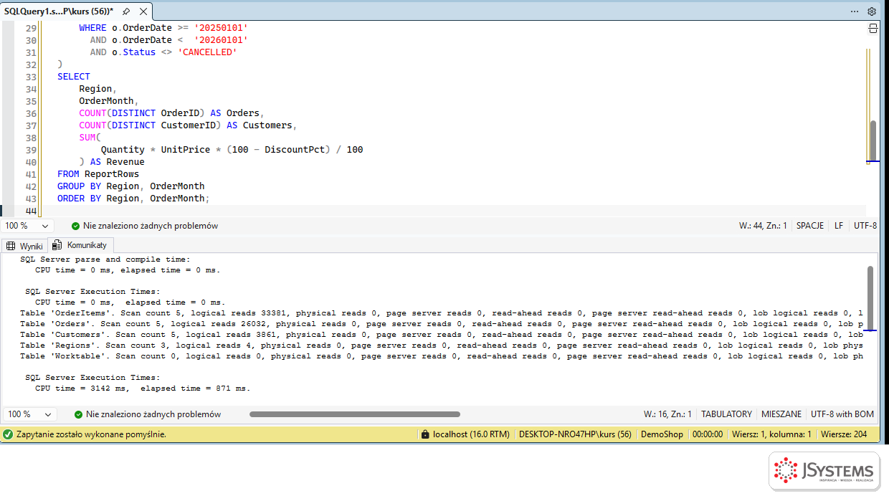The width and height of the screenshot is (889, 496).
Task: Click the 'CPU time = 3142 ms' message line
Action: point(143,388)
